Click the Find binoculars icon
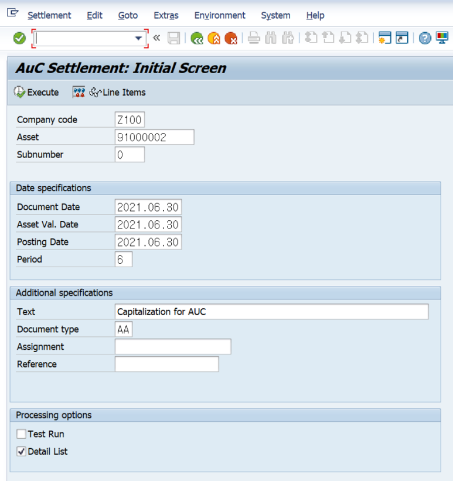Viewport: 453px width, 481px height. (271, 38)
